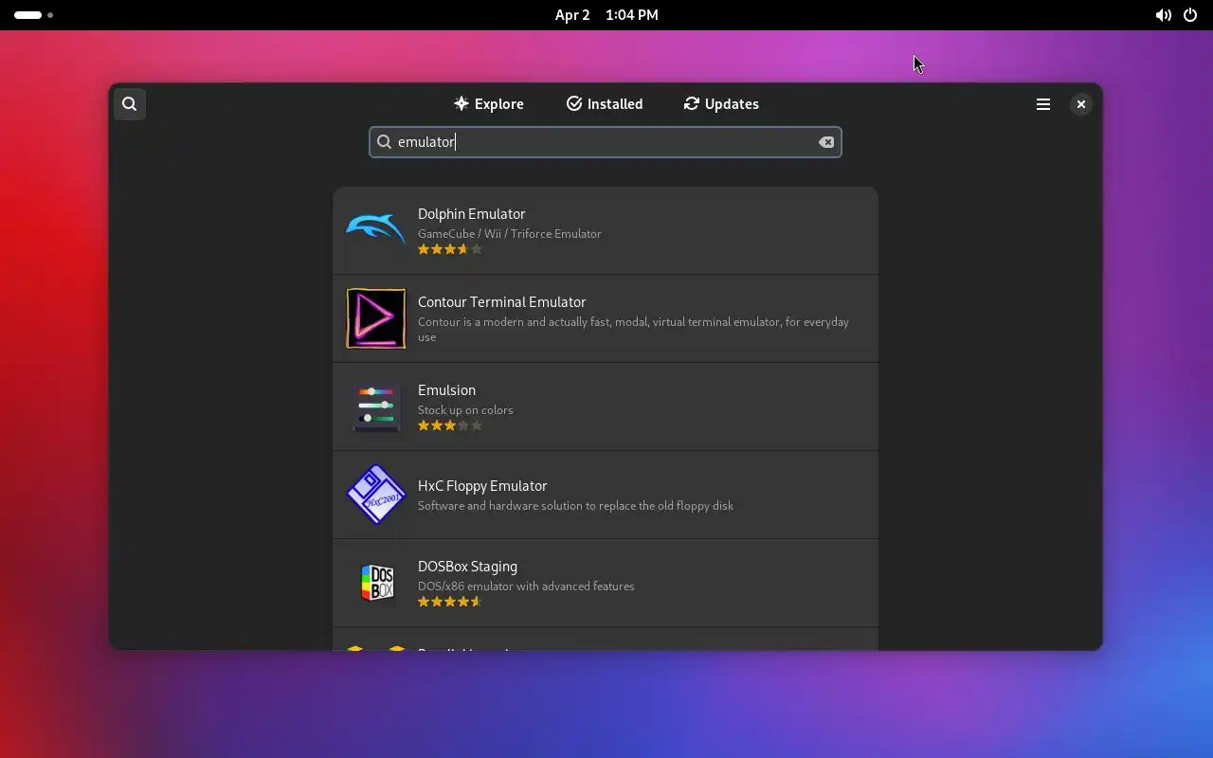Click the Emulsion star rating
Viewport: 1213px width, 758px height.
(450, 425)
